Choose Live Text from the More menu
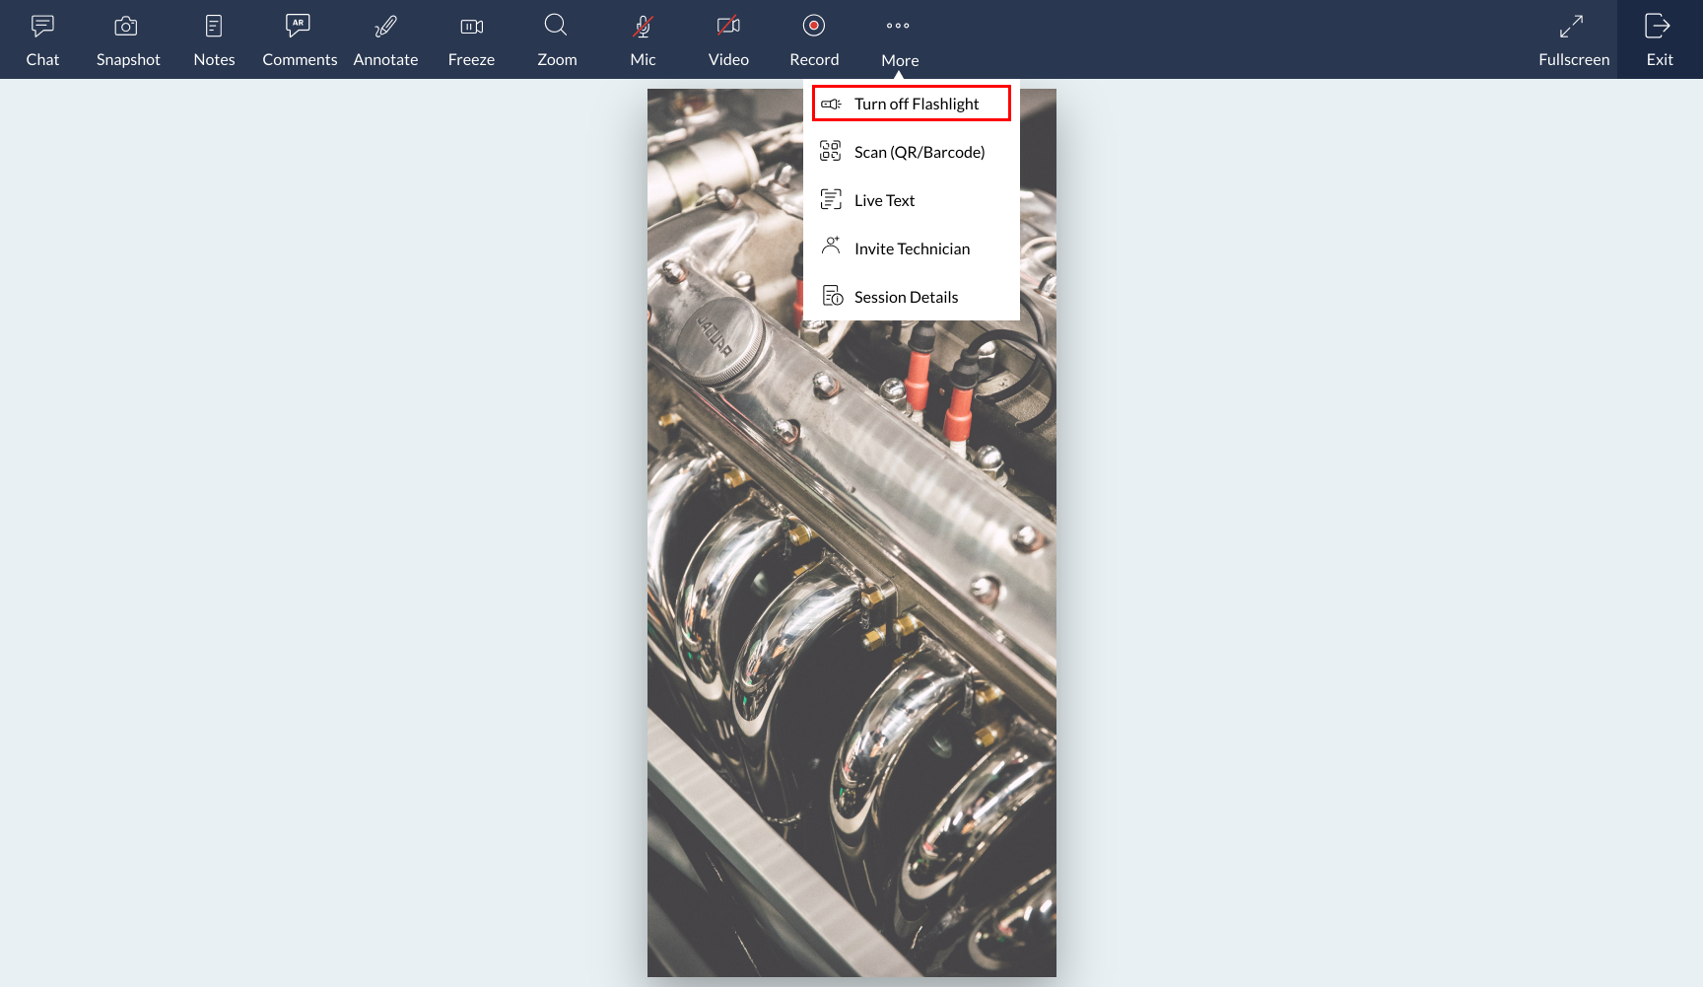 point(884,199)
